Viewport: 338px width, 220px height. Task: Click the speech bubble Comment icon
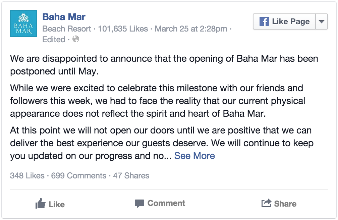pyautogui.click(x=139, y=203)
